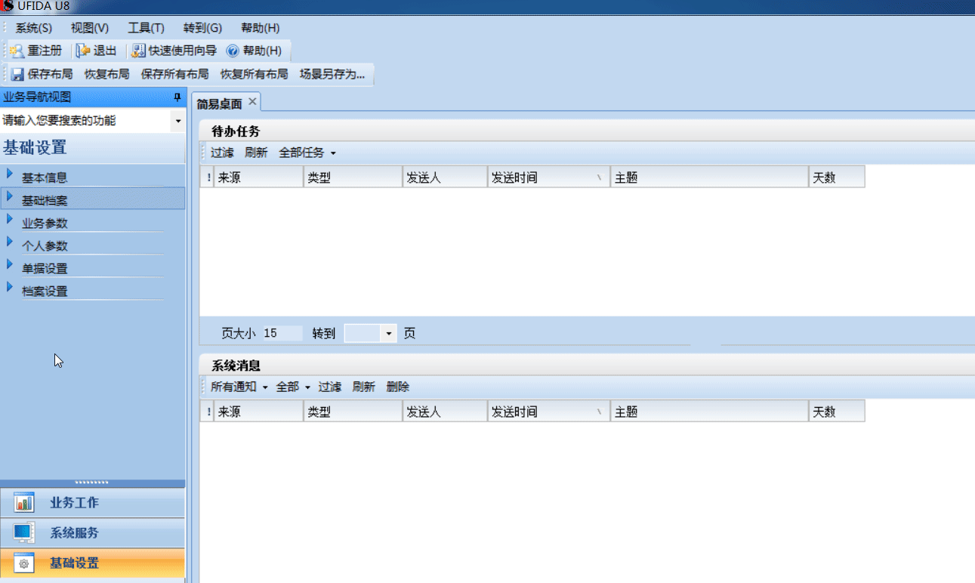This screenshot has width=975, height=583.
Task: Open the function search dropdown arrow
Action: (x=178, y=121)
